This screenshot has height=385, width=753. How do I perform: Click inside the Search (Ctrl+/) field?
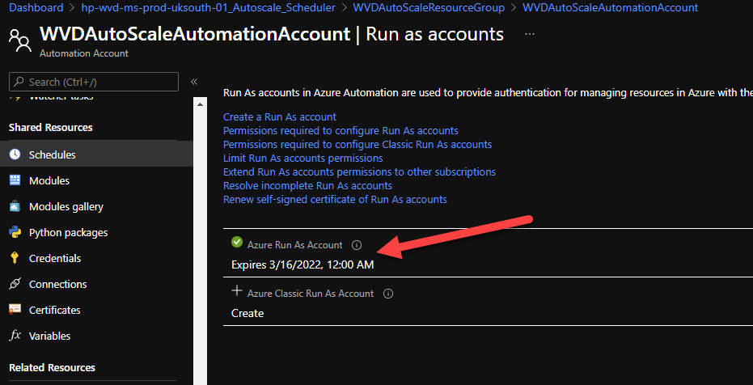click(94, 82)
